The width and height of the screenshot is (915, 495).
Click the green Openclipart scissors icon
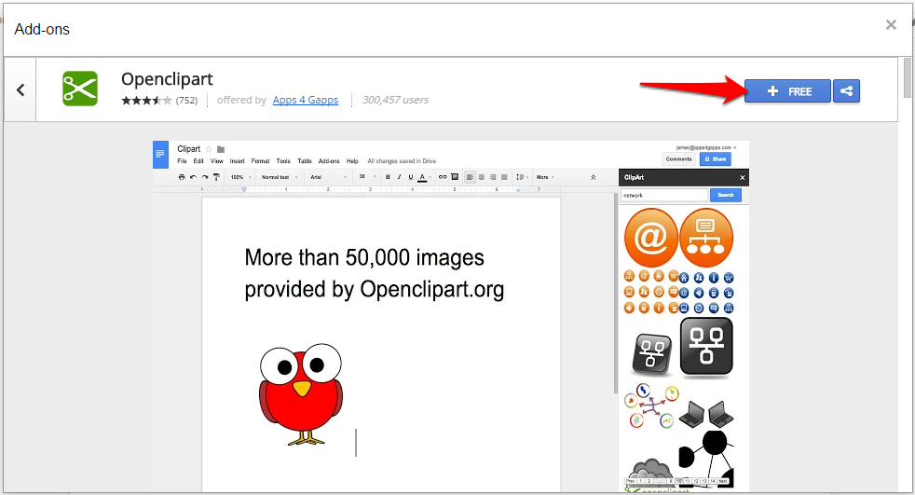(80, 89)
